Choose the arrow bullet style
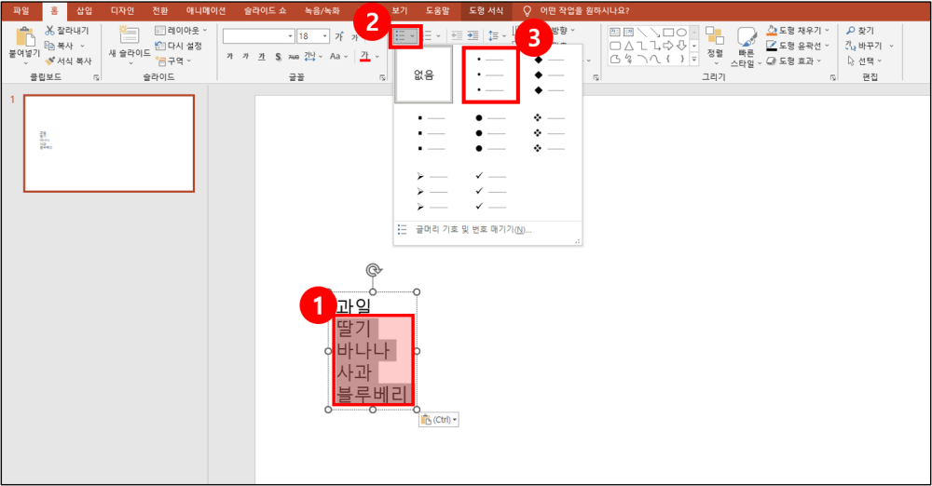Viewport: 932px width, 486px height. (x=432, y=191)
